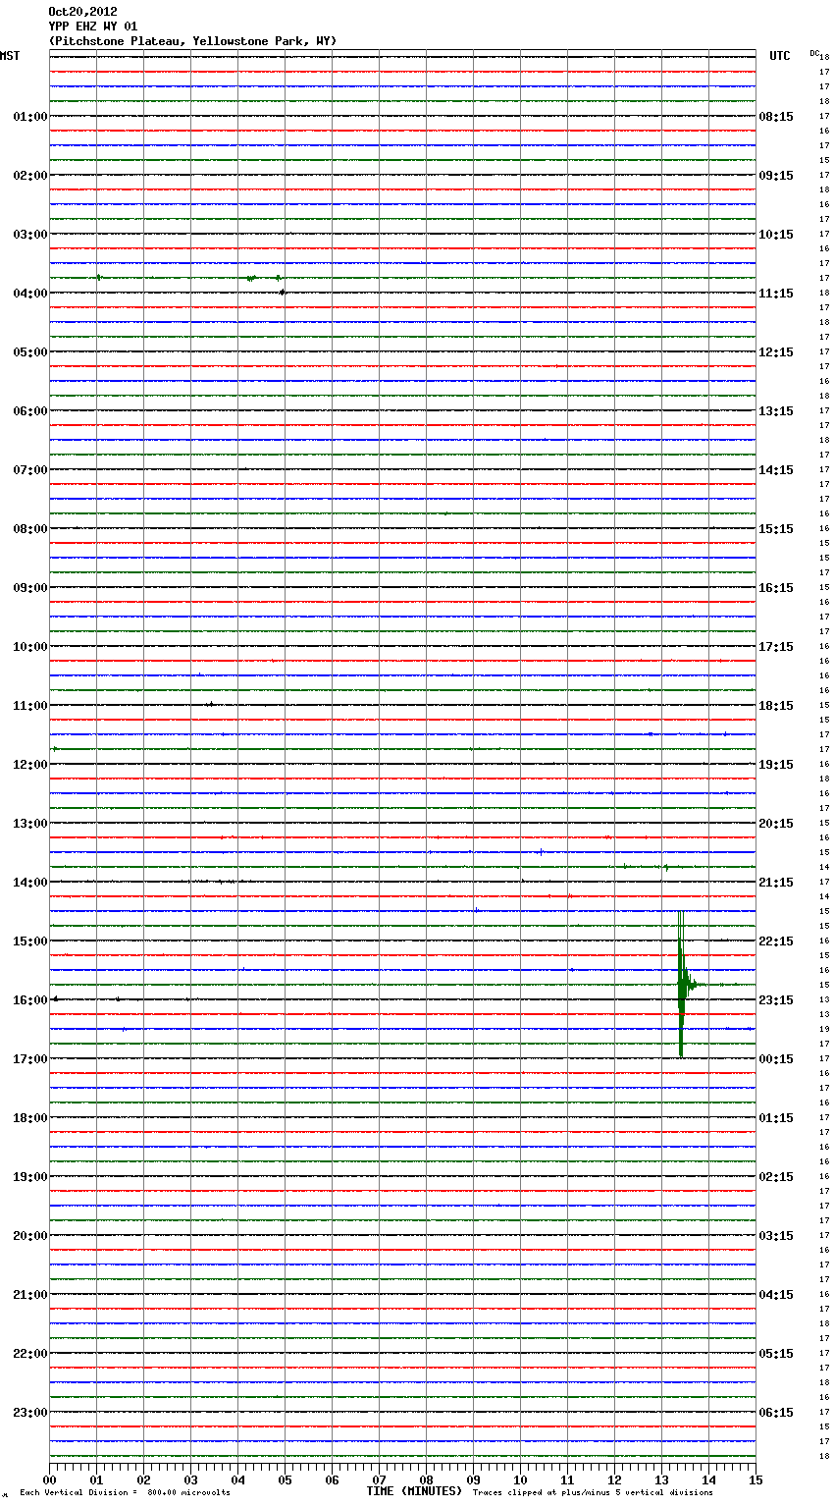Click the 11:15 UTC time label
The width and height of the screenshot is (834, 1506).
click(776, 294)
